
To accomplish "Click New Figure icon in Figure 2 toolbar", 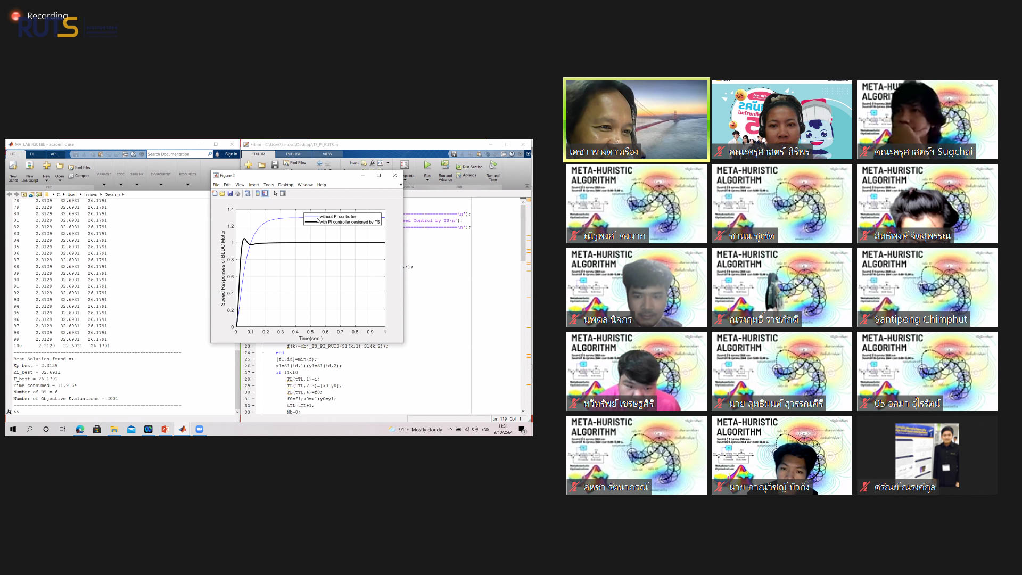I will click(215, 193).
